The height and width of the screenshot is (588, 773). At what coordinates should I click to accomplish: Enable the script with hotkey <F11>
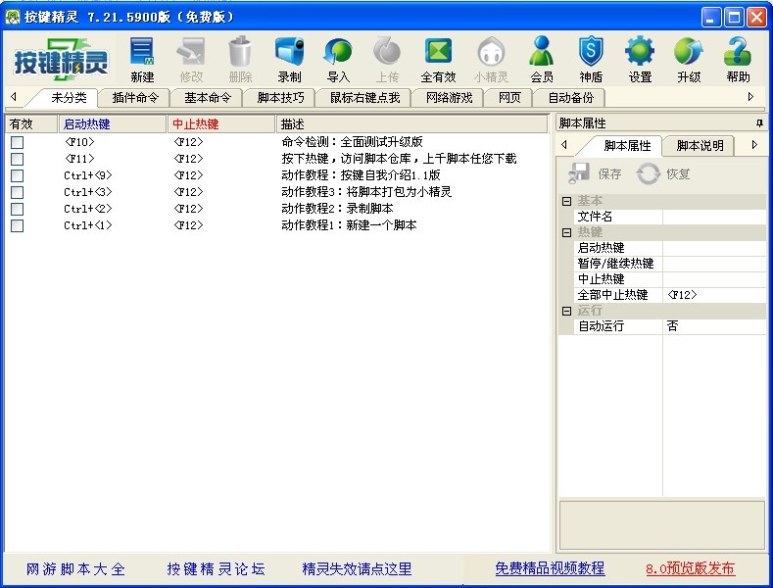[x=18, y=159]
